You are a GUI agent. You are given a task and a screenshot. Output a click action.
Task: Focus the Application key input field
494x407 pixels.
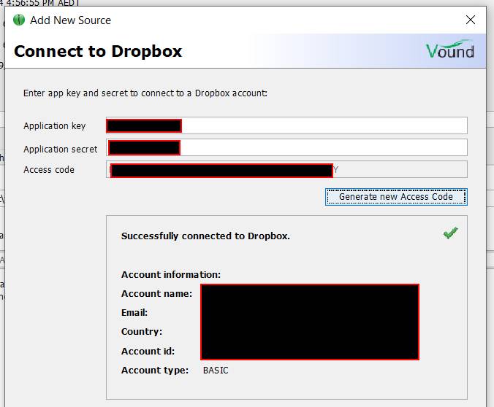click(x=286, y=125)
